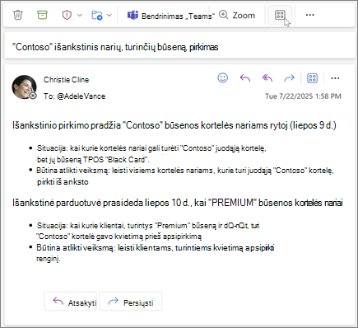
Task: Click the report shield icon
Action: click(x=67, y=15)
